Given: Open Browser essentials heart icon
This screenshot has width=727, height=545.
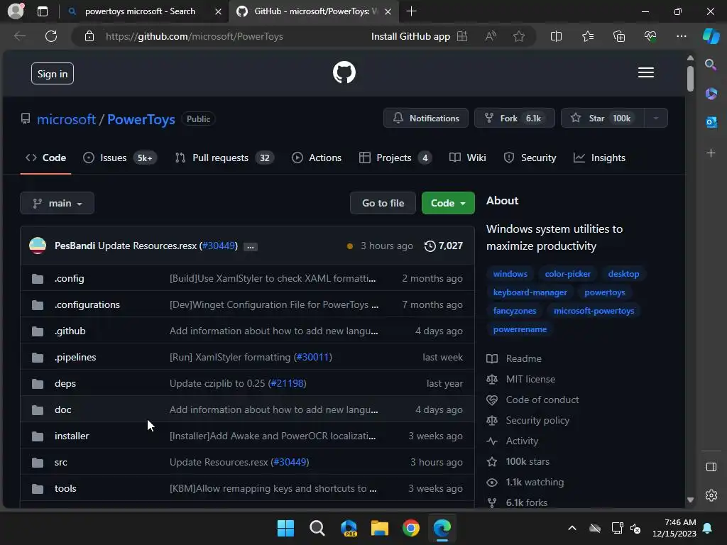Looking at the screenshot, I should (650, 36).
